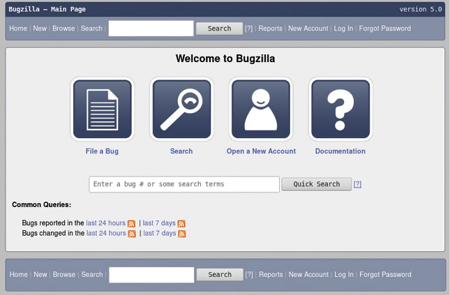
Task: Open RSS feed for bugs changed last 24 hours
Action: coord(132,234)
